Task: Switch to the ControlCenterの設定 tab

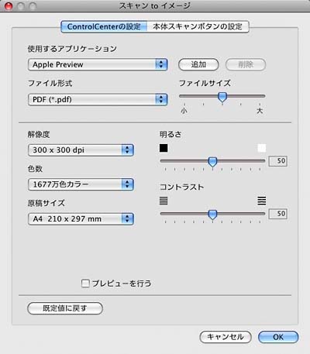Action: tap(104, 26)
